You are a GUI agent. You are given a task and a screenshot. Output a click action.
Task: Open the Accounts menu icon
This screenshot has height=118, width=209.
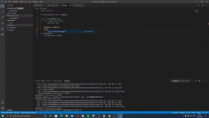3,103
